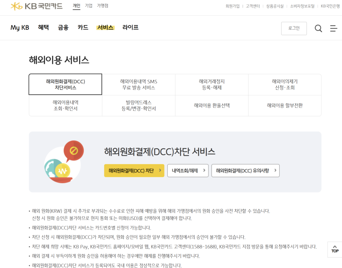Click the yellow 해외원화결제(DCC) 차단 button

(134, 170)
